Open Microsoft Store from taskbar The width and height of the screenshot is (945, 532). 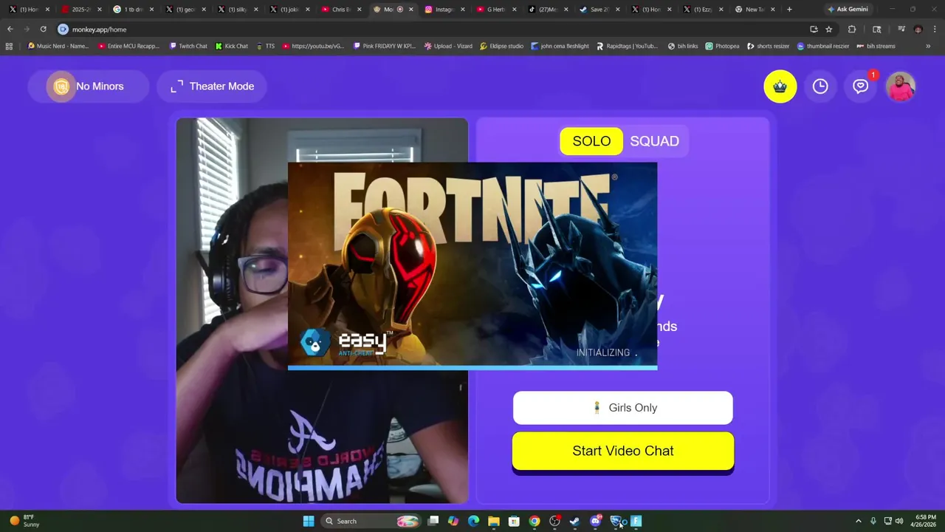pos(514,521)
